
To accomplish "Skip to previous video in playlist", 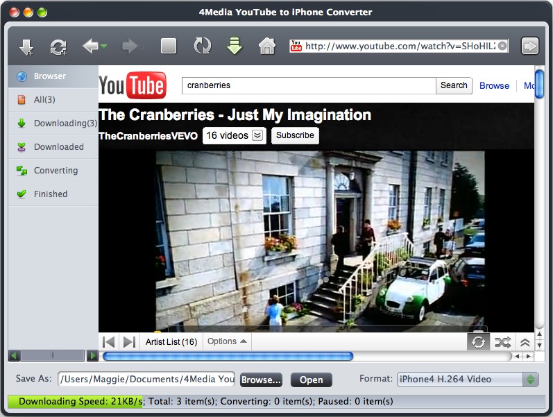I will coord(108,342).
